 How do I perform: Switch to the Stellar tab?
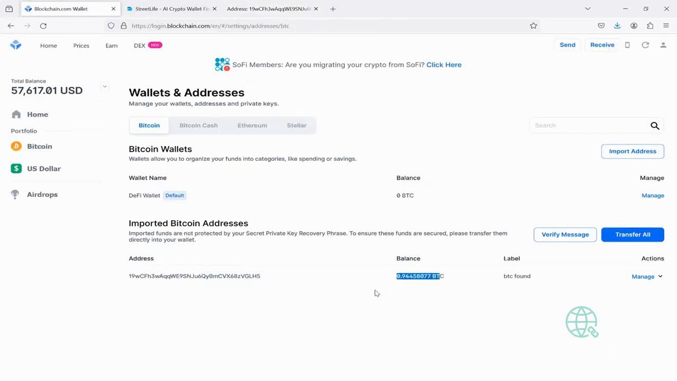tap(297, 125)
